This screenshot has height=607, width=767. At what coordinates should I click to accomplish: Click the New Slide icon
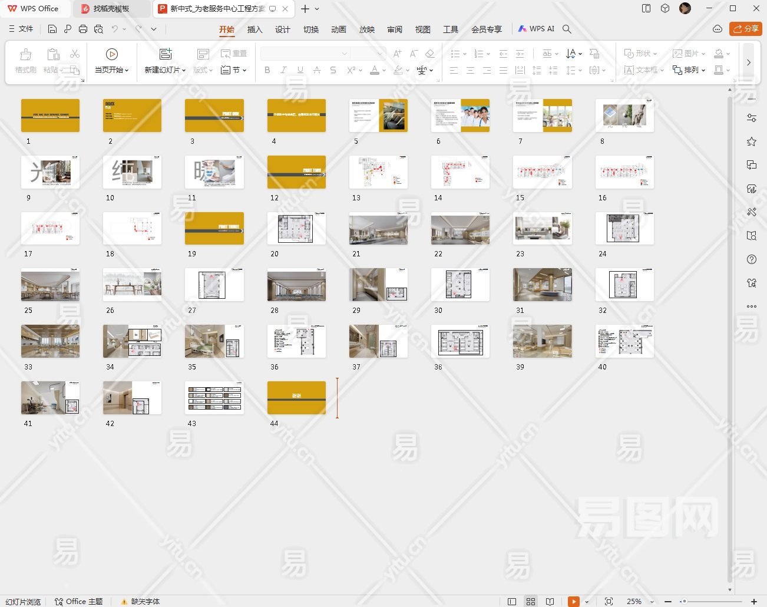click(166, 54)
